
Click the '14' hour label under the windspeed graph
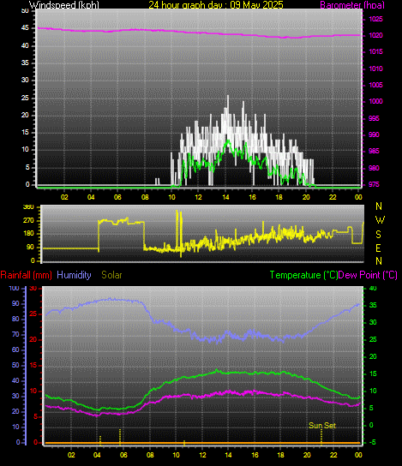(x=225, y=197)
